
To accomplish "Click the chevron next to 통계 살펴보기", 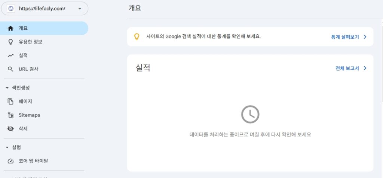I will point(365,37).
